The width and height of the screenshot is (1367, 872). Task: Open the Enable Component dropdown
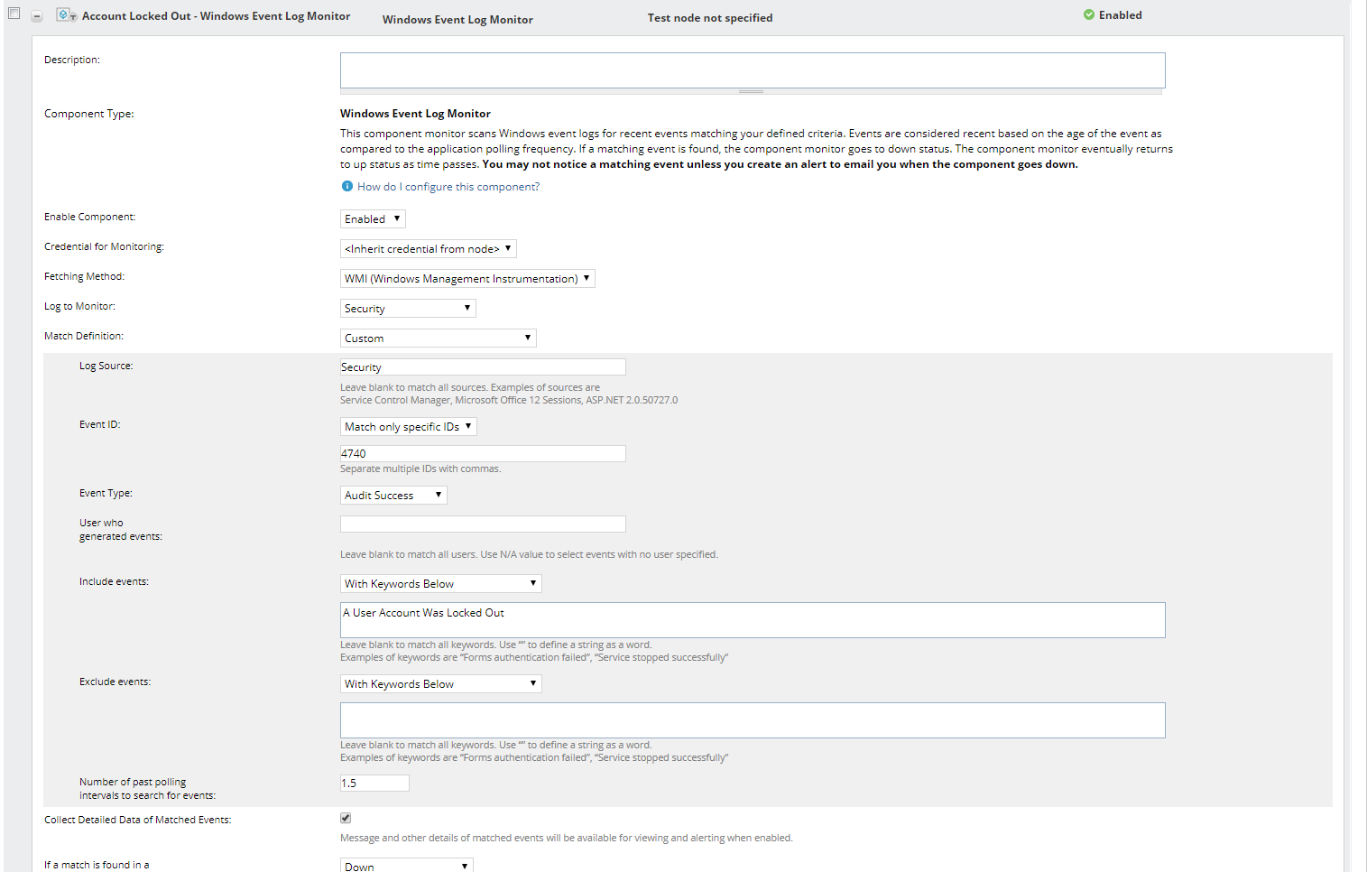[374, 219]
